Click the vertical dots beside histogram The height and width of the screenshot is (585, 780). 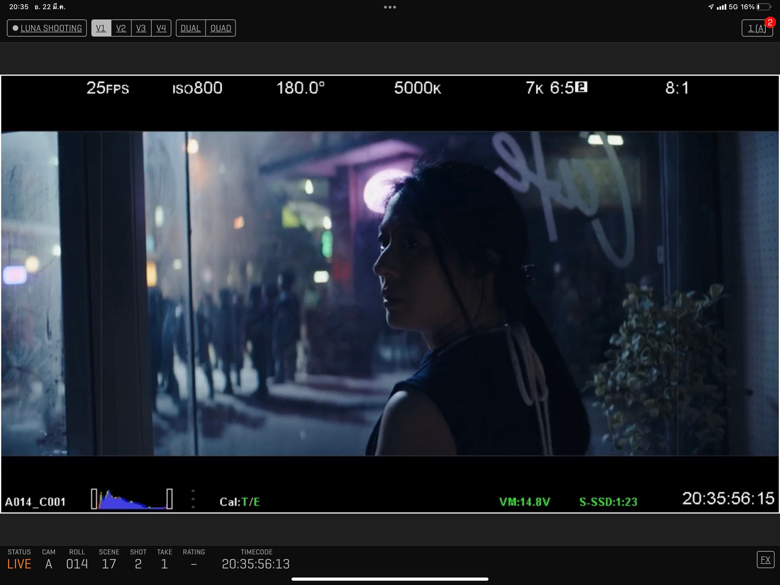coord(193,499)
